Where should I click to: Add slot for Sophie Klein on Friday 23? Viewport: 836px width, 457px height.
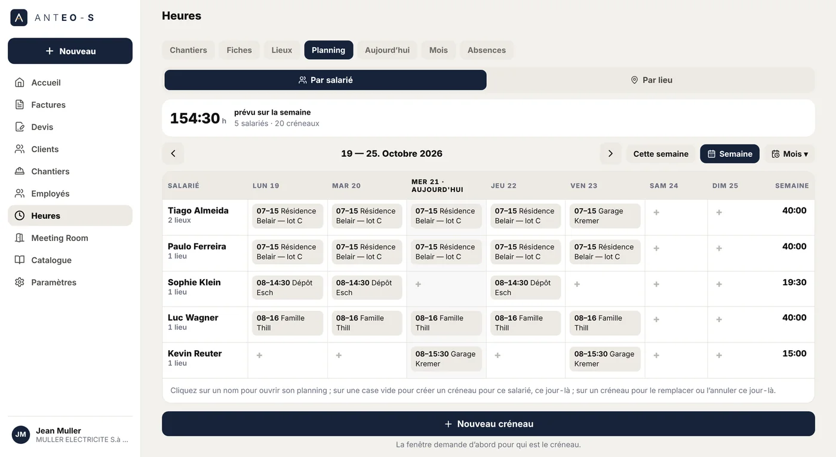click(577, 284)
